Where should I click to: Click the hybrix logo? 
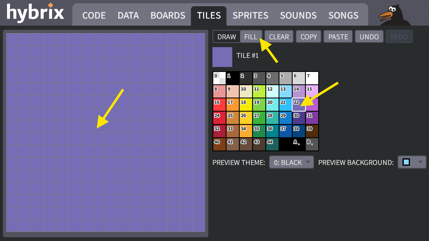pyautogui.click(x=36, y=13)
